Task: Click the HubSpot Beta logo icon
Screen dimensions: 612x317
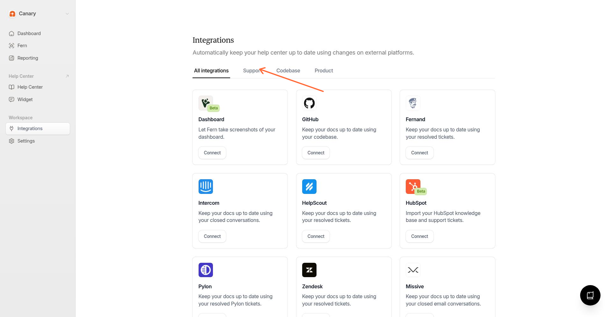Action: [x=413, y=186]
